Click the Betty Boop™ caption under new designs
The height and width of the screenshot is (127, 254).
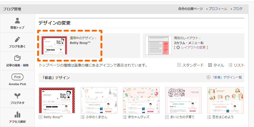click(53, 117)
